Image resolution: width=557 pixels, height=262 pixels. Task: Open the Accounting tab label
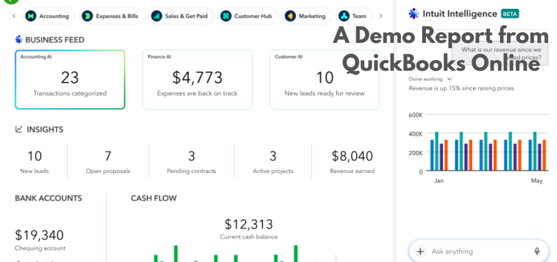point(54,16)
